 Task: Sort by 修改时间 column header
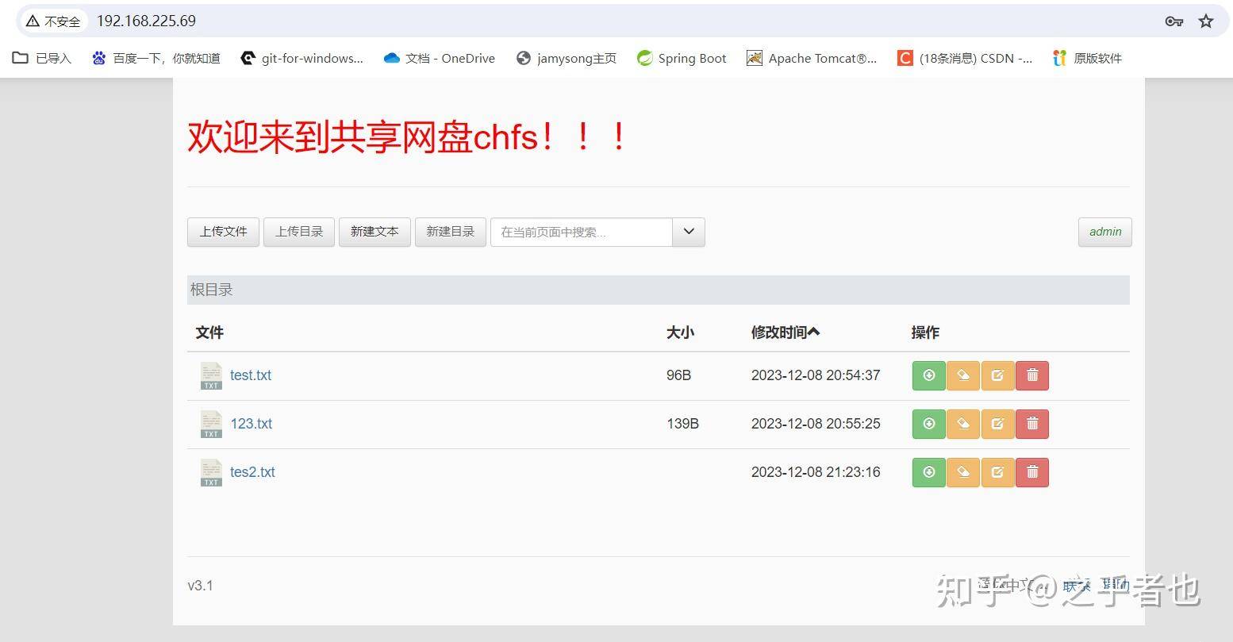point(786,333)
